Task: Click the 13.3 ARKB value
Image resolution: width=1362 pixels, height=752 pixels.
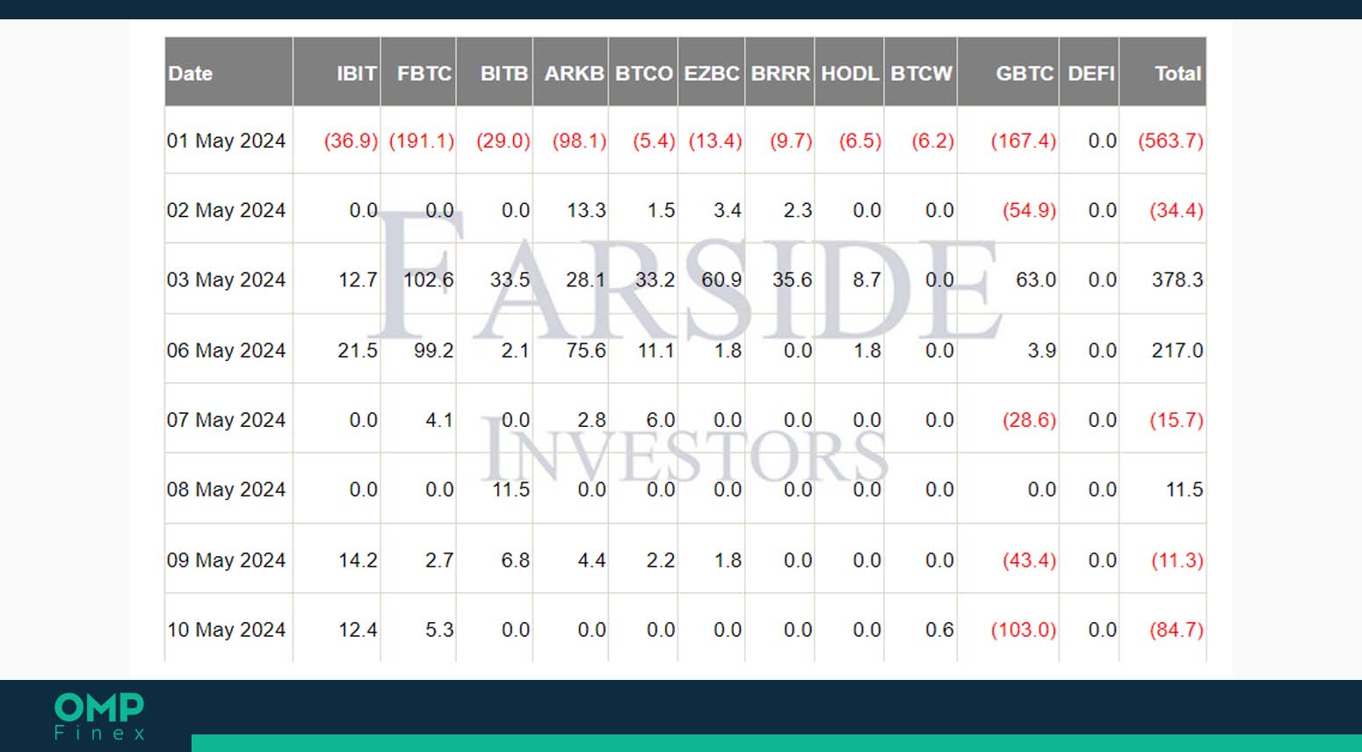Action: click(x=586, y=210)
